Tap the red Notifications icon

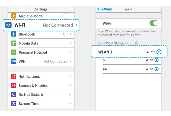(13, 77)
